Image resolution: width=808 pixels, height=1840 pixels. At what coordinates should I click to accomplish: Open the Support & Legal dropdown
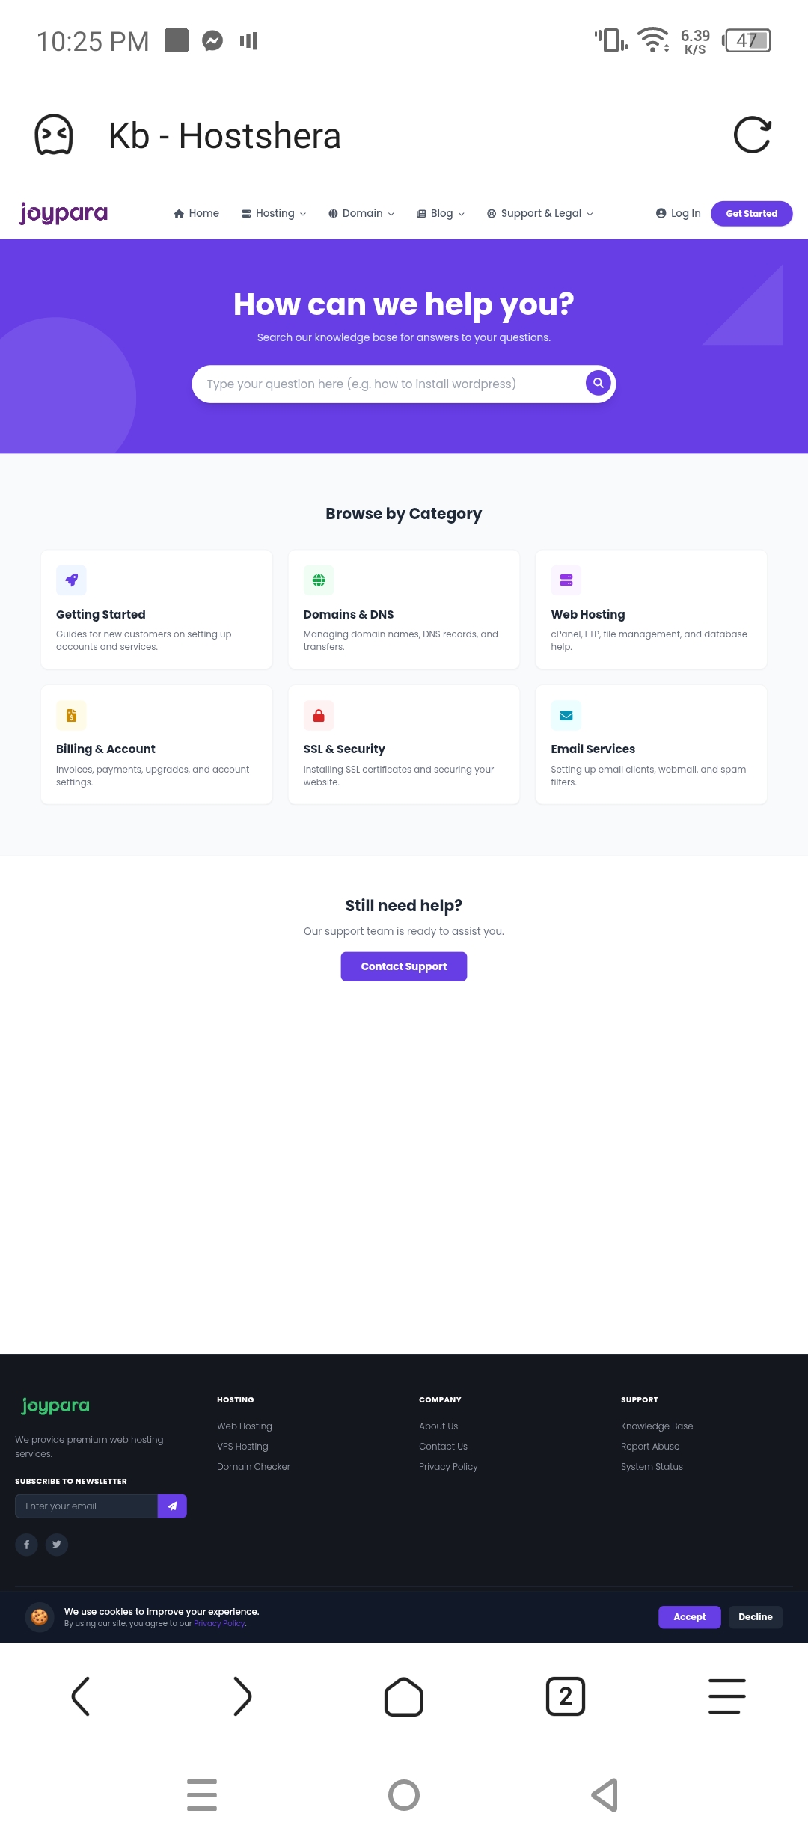coord(540,213)
